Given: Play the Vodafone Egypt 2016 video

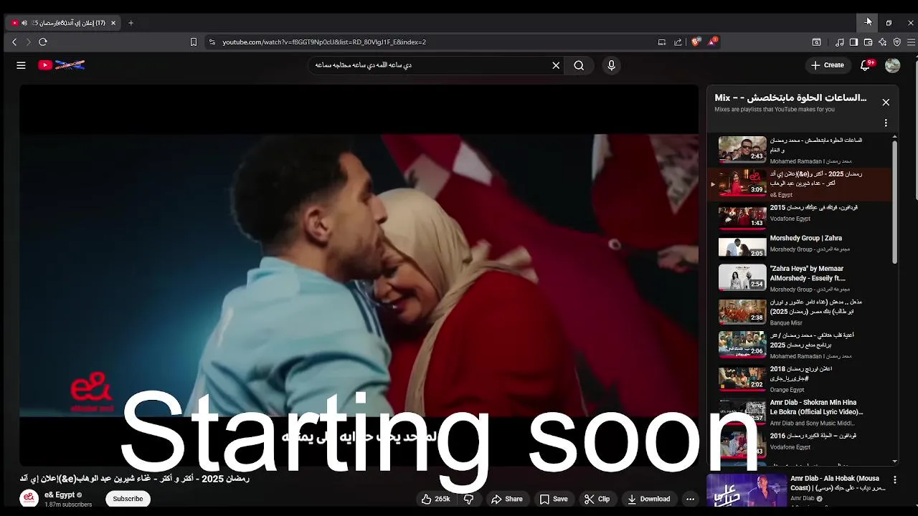Looking at the screenshot, I should pyautogui.click(x=800, y=444).
